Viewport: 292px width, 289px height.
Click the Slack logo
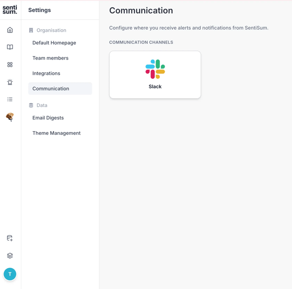pos(155,69)
